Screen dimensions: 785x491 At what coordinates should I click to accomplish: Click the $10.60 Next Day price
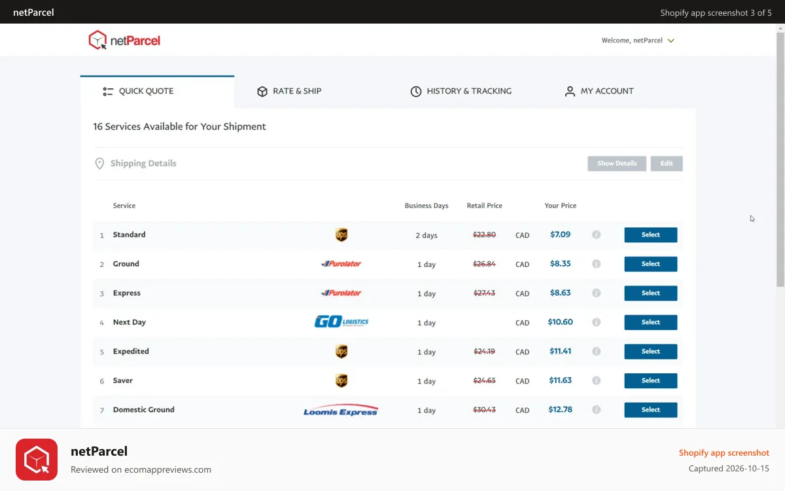click(x=561, y=322)
